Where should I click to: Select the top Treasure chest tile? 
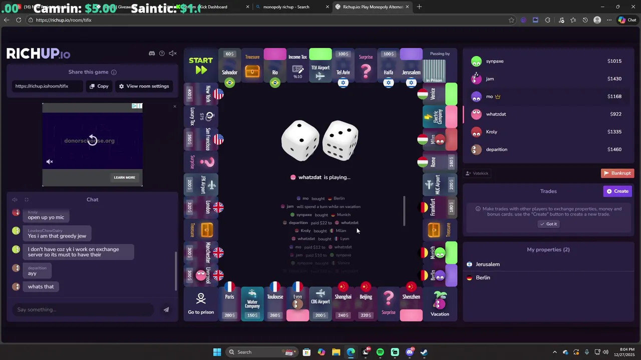[252, 65]
